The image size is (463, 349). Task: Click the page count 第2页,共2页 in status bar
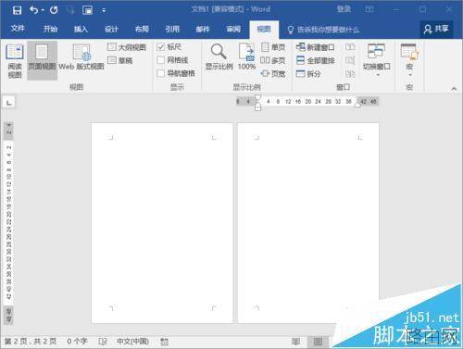[x=31, y=342]
